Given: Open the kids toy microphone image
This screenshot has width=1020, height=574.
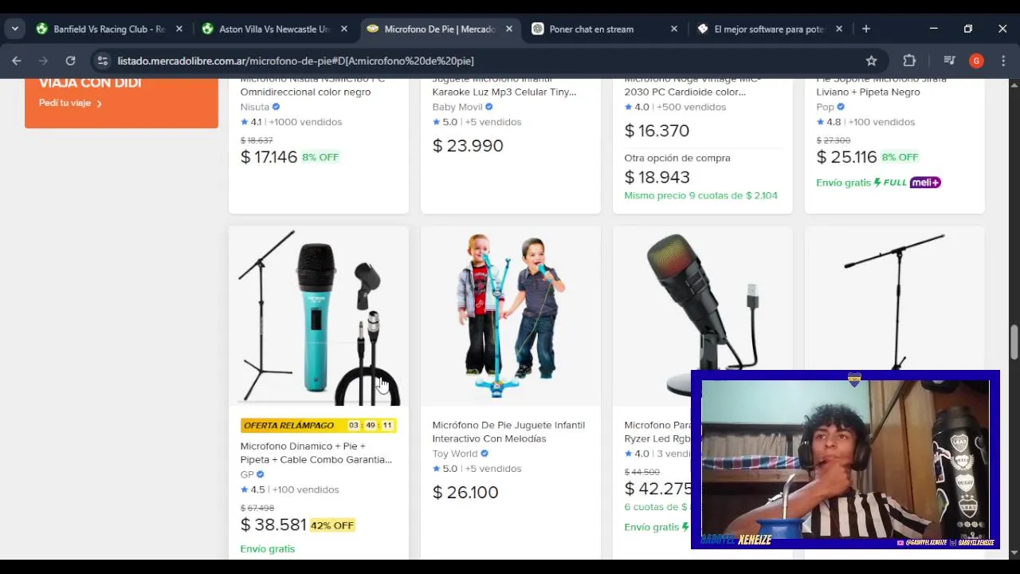Looking at the screenshot, I should 511,316.
